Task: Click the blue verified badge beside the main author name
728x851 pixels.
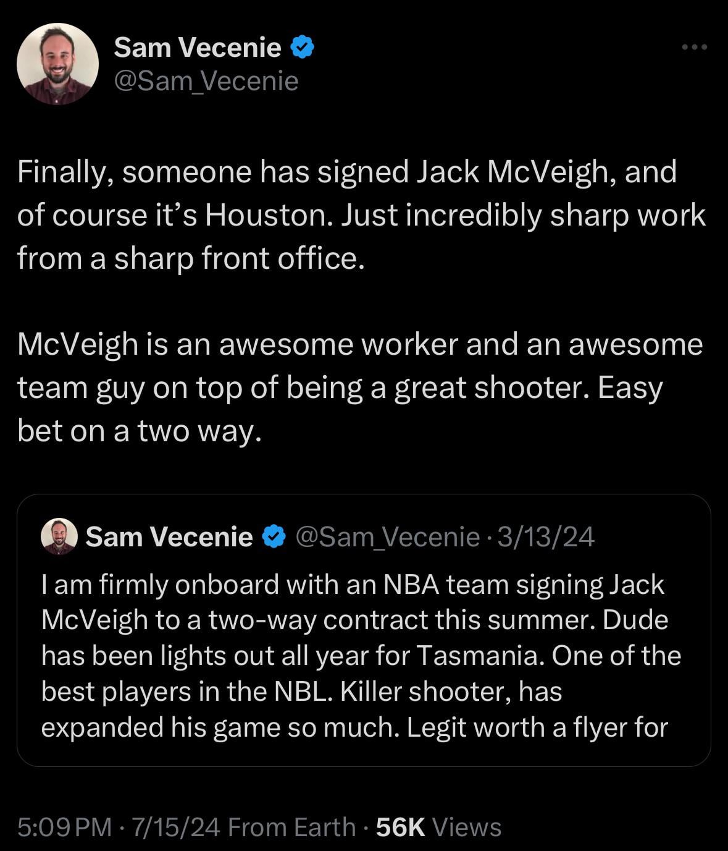Action: click(303, 47)
